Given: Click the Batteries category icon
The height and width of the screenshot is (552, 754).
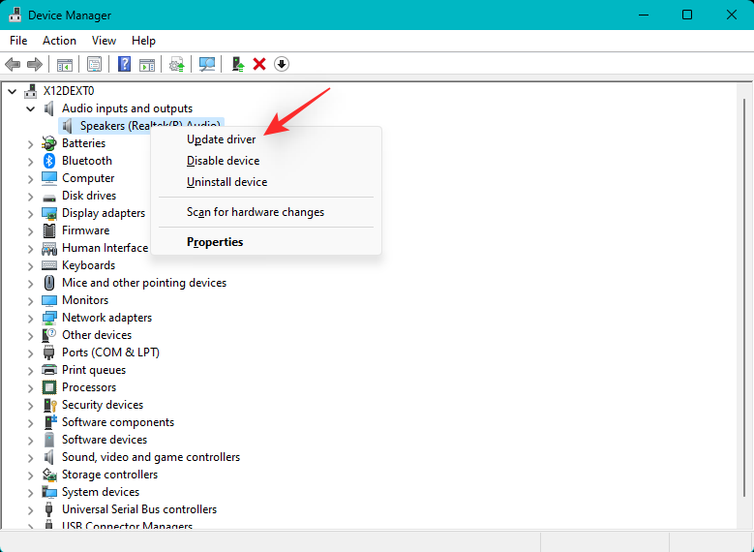Looking at the screenshot, I should coord(49,143).
